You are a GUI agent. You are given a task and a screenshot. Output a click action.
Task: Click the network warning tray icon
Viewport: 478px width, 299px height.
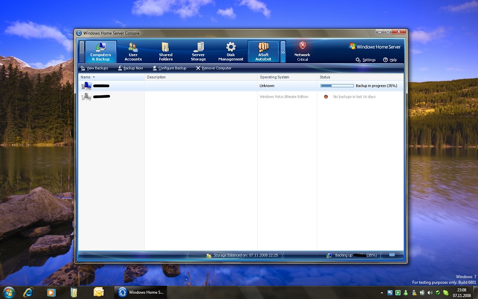click(x=414, y=292)
